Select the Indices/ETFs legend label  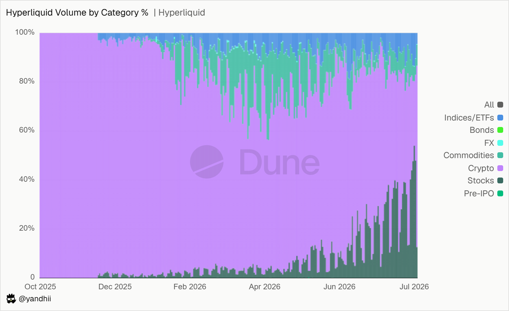point(469,118)
